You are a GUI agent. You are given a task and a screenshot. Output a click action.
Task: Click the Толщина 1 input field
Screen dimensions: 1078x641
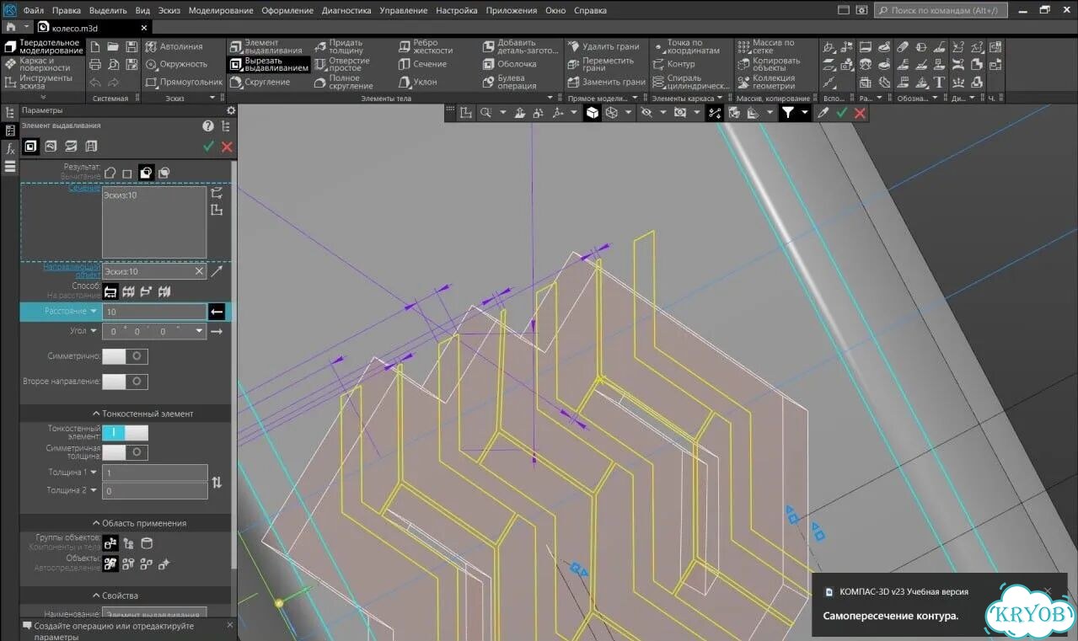(x=155, y=473)
